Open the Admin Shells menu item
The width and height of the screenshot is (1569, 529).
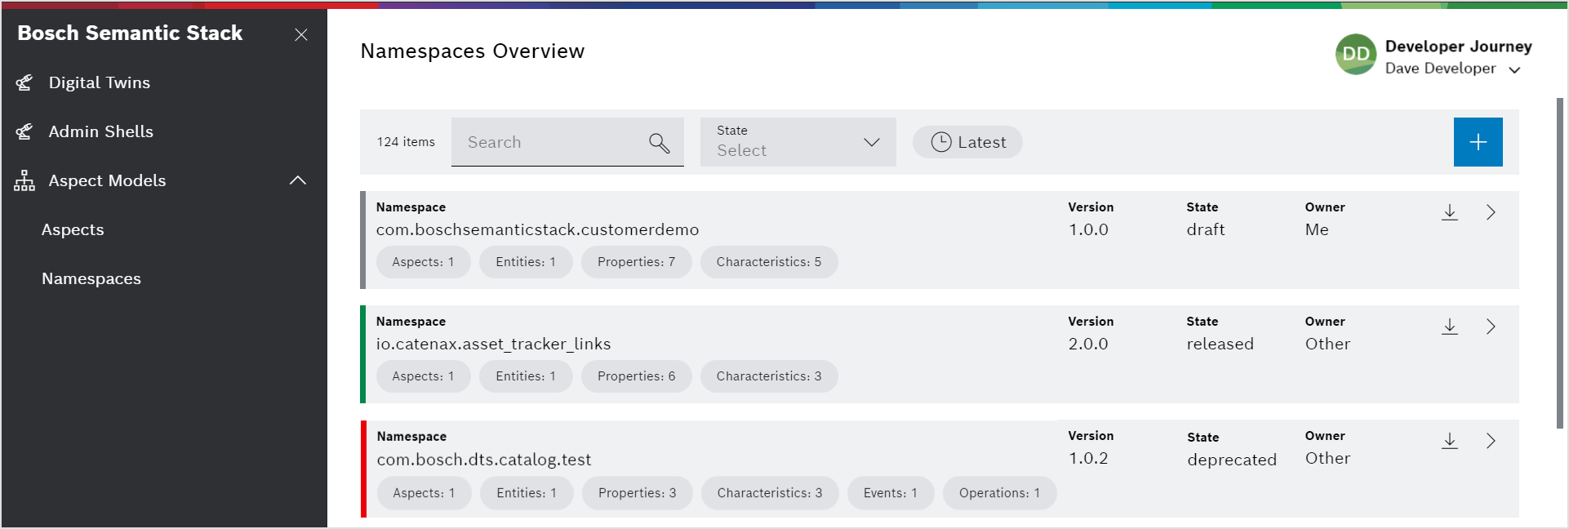click(100, 131)
